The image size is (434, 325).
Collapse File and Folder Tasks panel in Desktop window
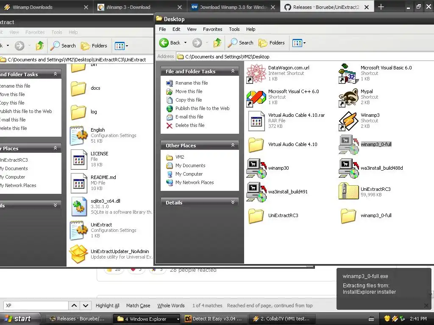coord(233,71)
